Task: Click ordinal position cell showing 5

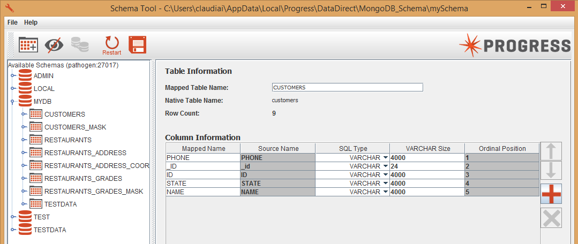Action: [502, 192]
